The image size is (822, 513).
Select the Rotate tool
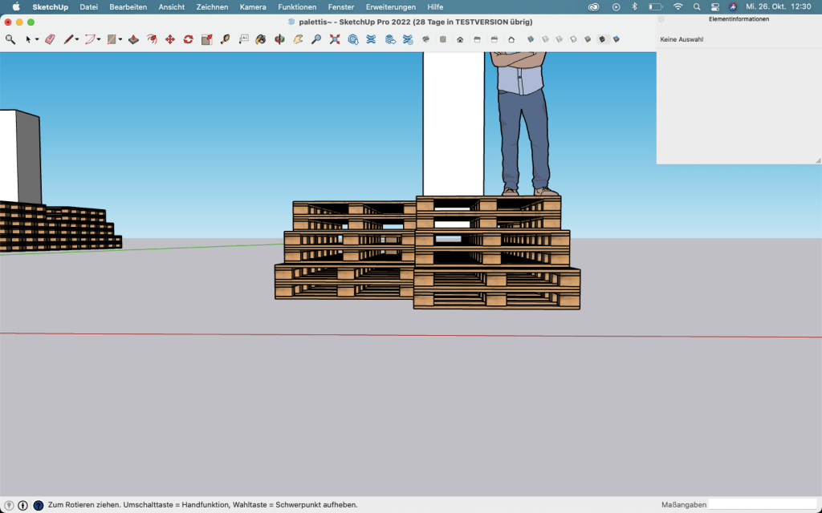188,39
